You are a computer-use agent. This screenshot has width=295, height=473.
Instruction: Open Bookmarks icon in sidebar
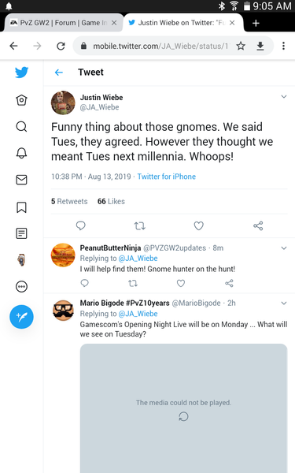point(21,207)
